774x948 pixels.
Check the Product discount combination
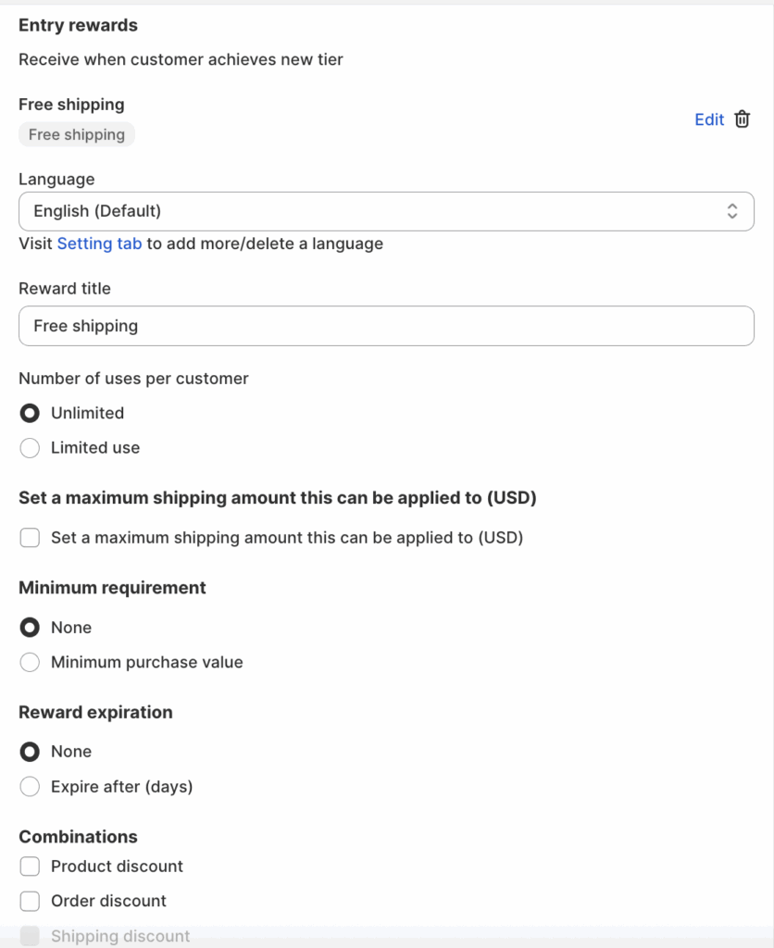click(x=30, y=867)
